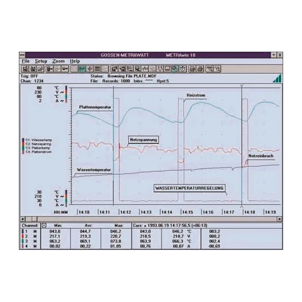Click the horizontal scrollbar thumb
Image resolution: width=302 pixels, height=302 pixels.
[x=34, y=219]
